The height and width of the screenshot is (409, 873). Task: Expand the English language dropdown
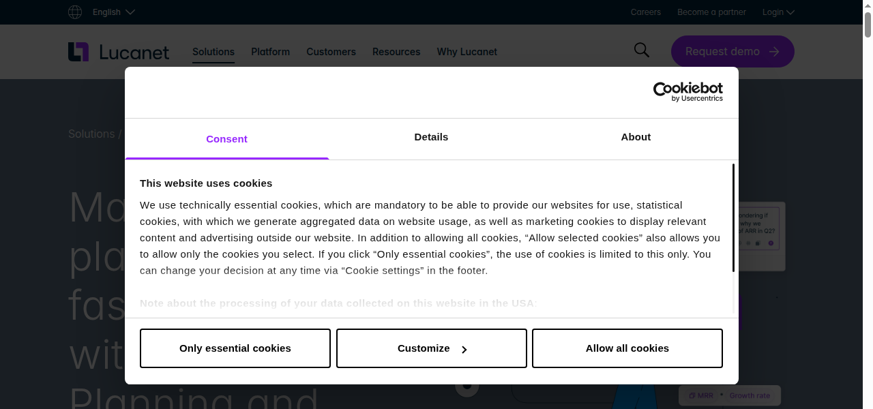coord(114,12)
